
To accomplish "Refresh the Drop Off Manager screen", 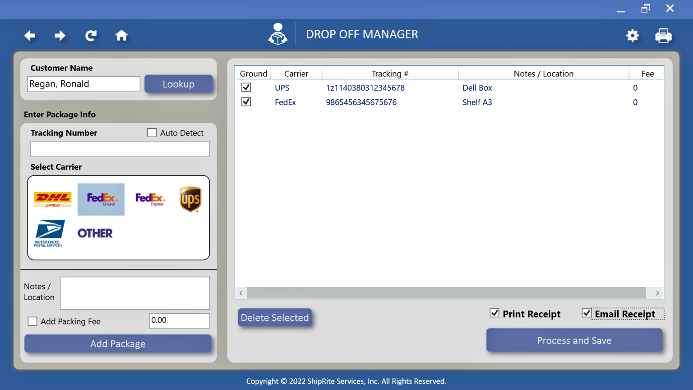I will click(x=91, y=35).
